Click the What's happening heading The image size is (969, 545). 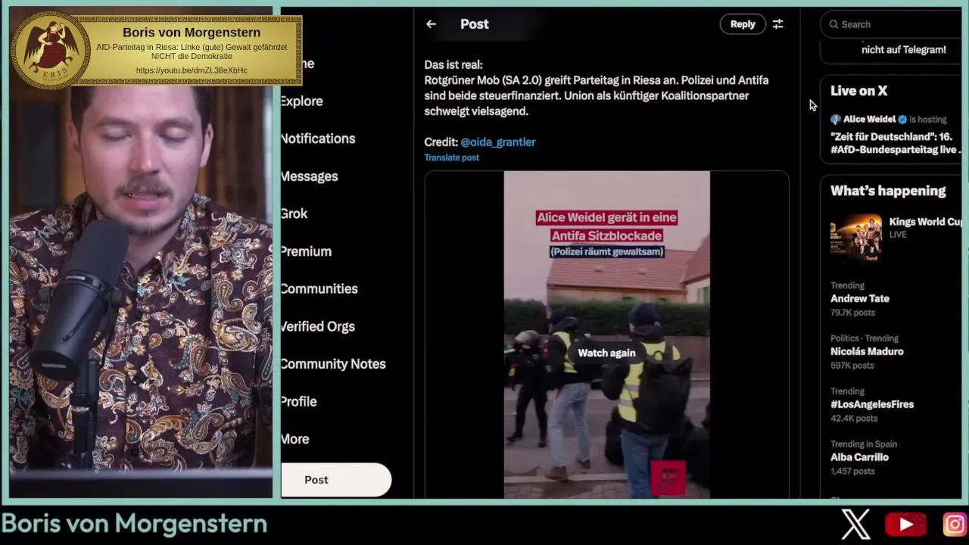pyautogui.click(x=888, y=191)
